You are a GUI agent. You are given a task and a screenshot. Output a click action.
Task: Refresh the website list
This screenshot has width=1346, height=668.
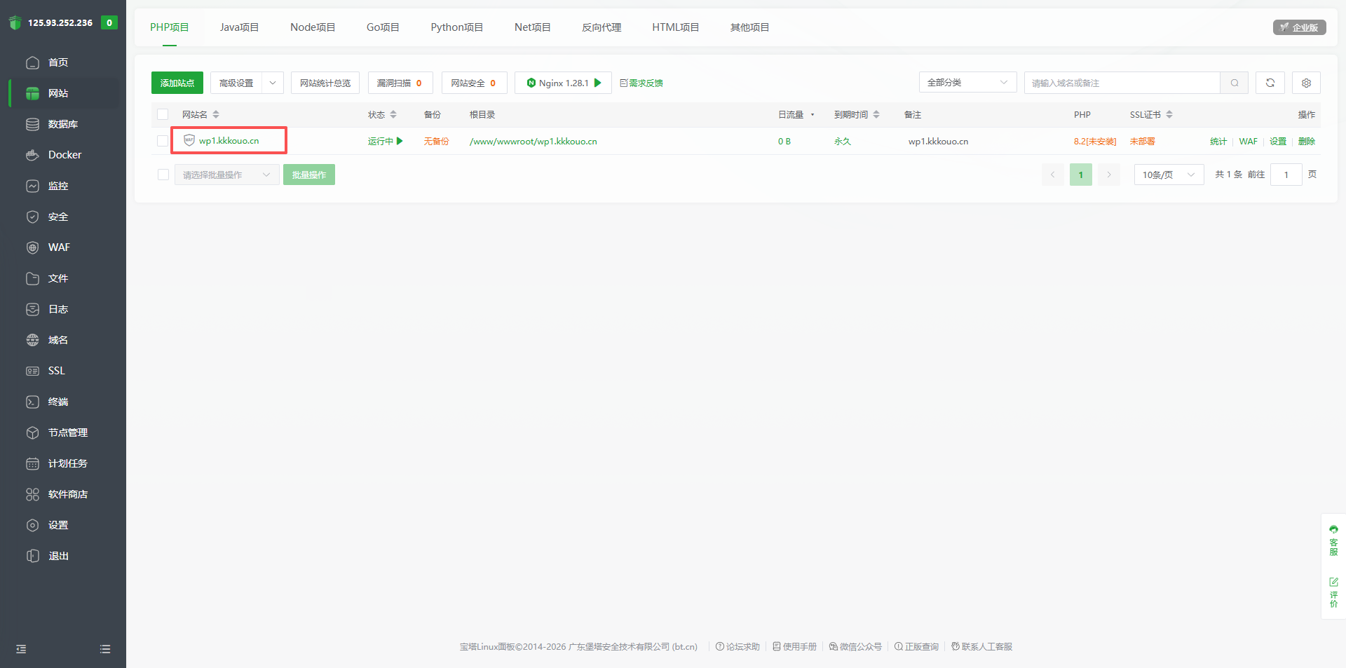[x=1270, y=83]
